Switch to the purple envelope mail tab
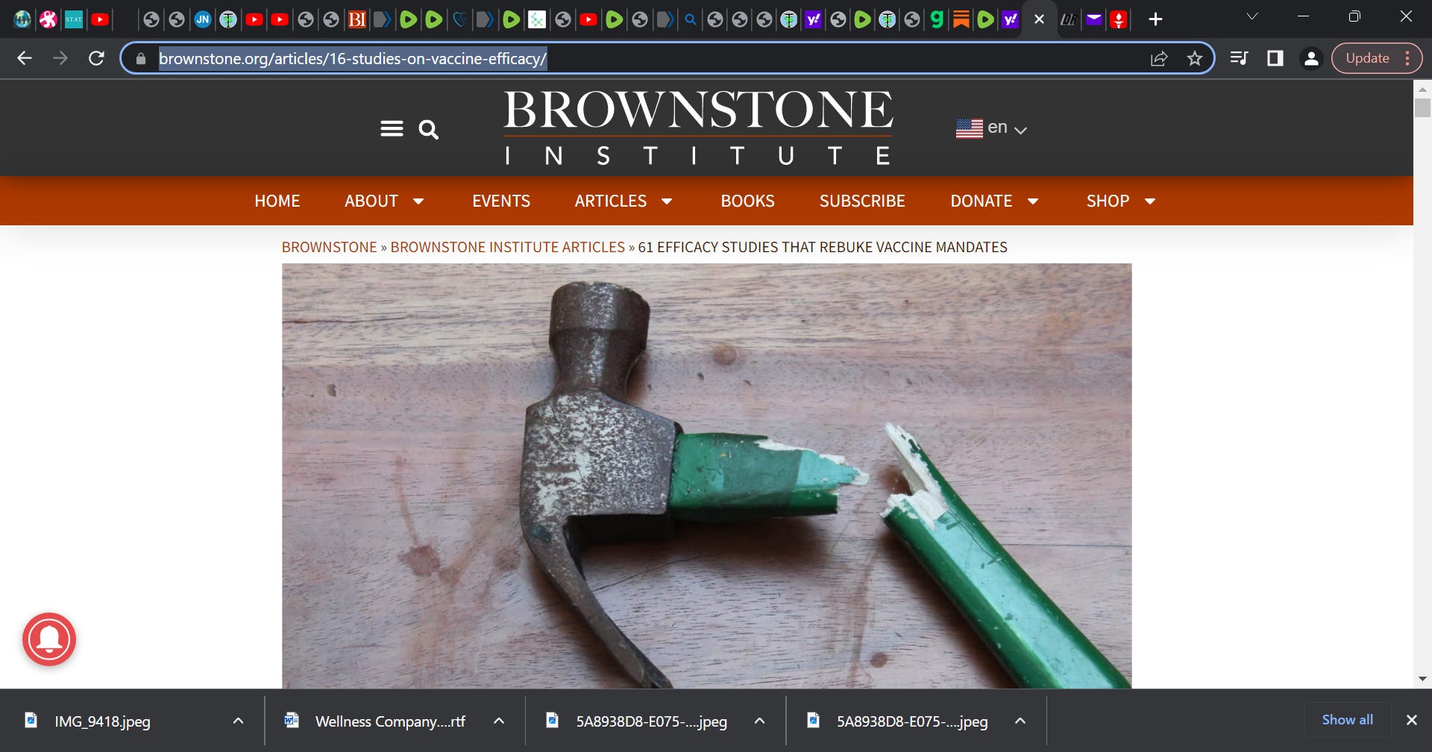 tap(1093, 19)
